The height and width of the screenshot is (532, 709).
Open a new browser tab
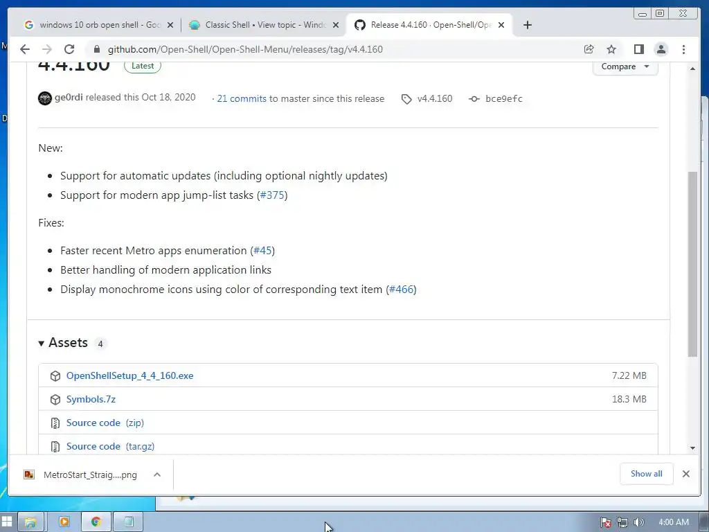click(527, 25)
